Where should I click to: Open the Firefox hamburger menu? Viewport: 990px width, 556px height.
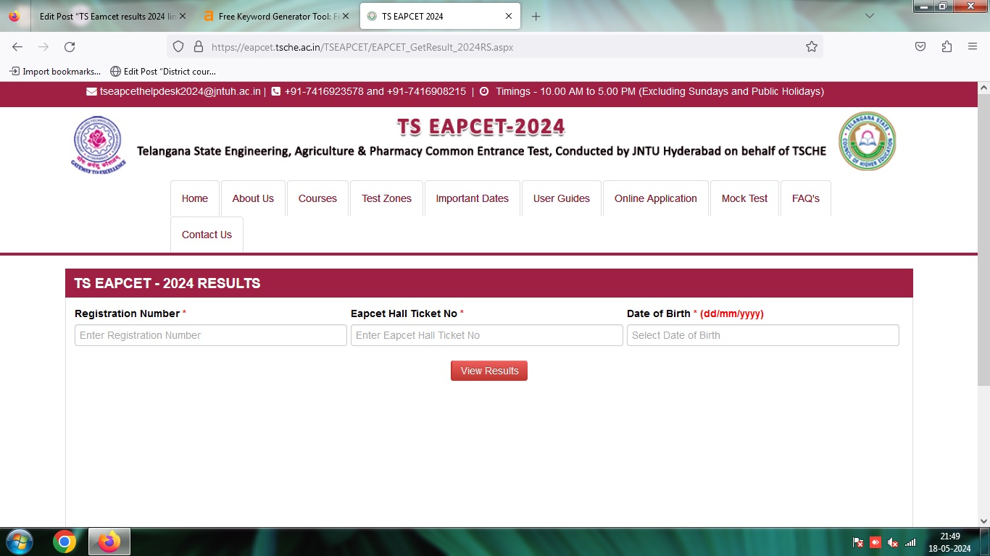point(973,46)
